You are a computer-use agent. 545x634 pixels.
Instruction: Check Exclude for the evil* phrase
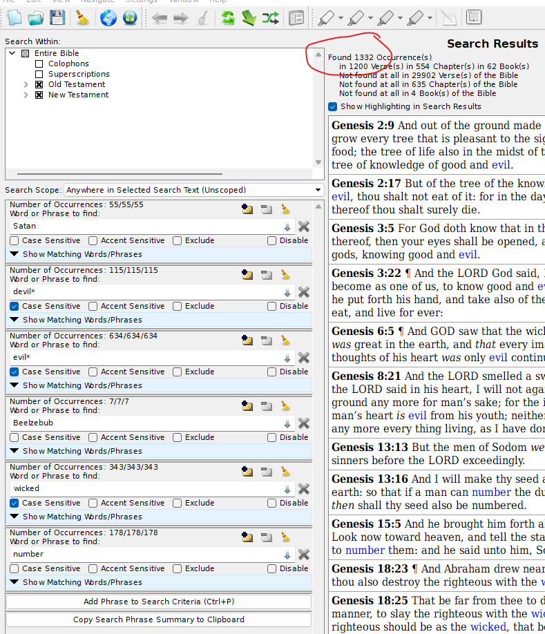click(x=178, y=372)
